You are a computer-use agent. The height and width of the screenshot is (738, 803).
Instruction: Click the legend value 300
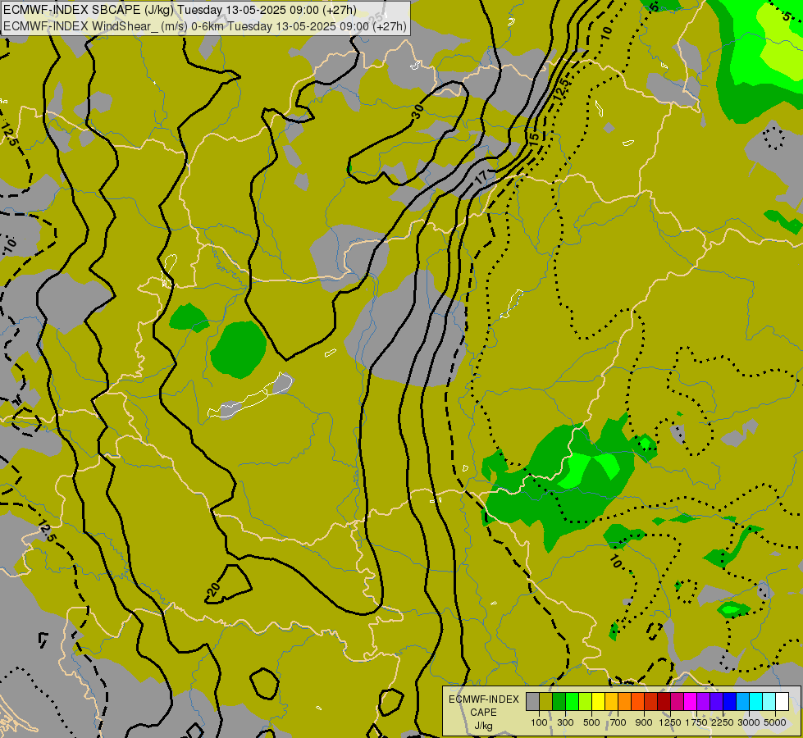[565, 722]
